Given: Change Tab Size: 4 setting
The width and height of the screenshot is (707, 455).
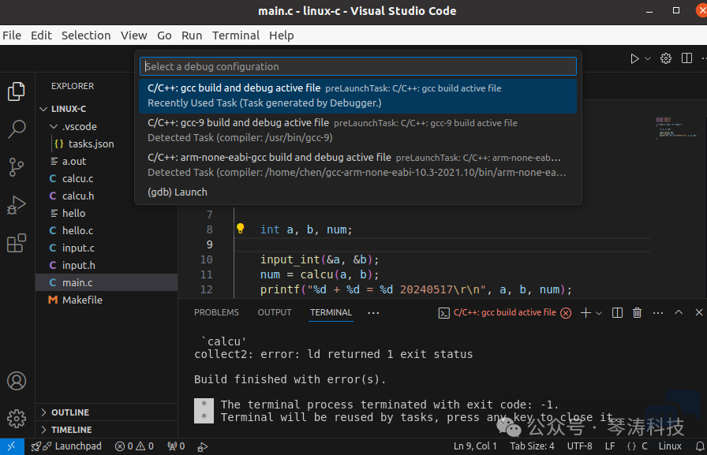Looking at the screenshot, I should 532,446.
